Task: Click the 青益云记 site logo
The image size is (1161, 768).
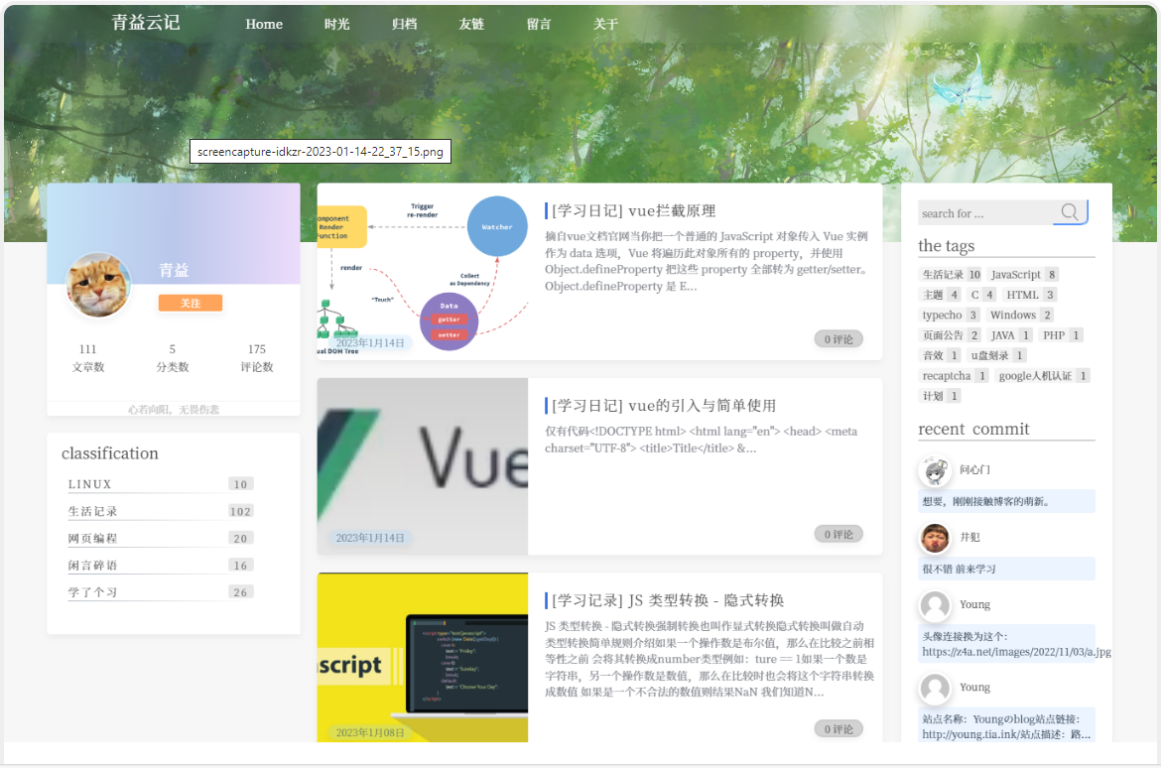Action: pyautogui.click(x=146, y=23)
